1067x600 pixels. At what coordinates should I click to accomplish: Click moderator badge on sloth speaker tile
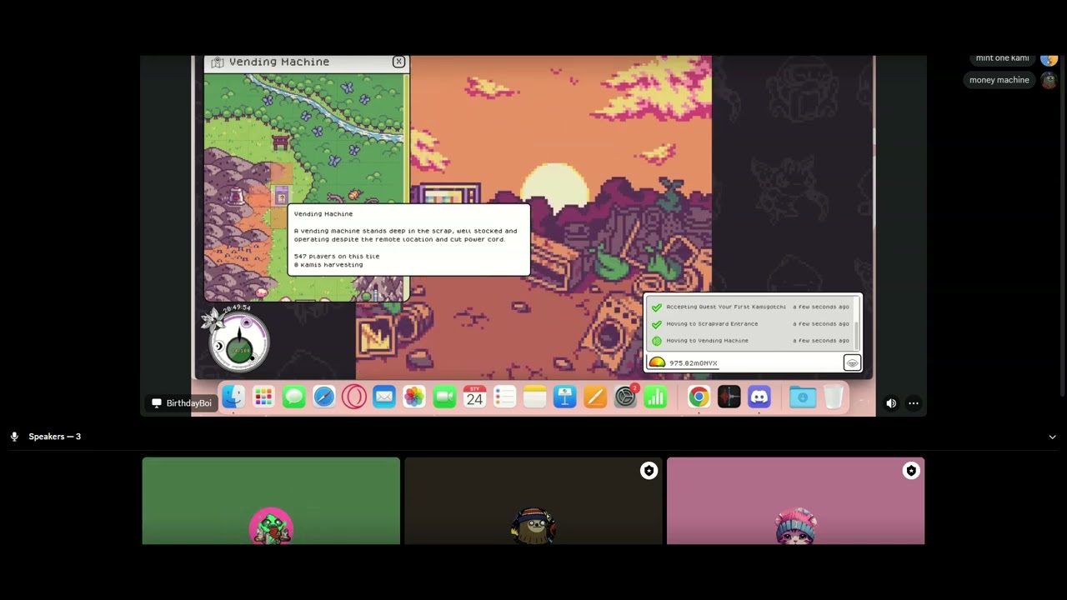[649, 471]
